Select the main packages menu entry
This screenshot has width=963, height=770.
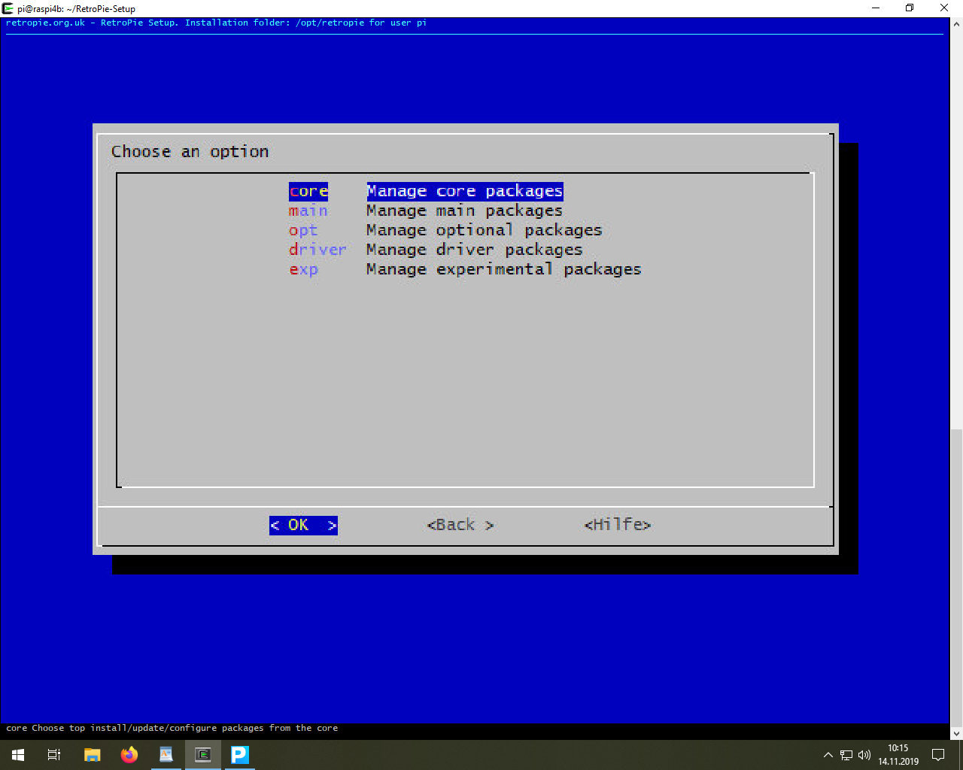tap(426, 211)
